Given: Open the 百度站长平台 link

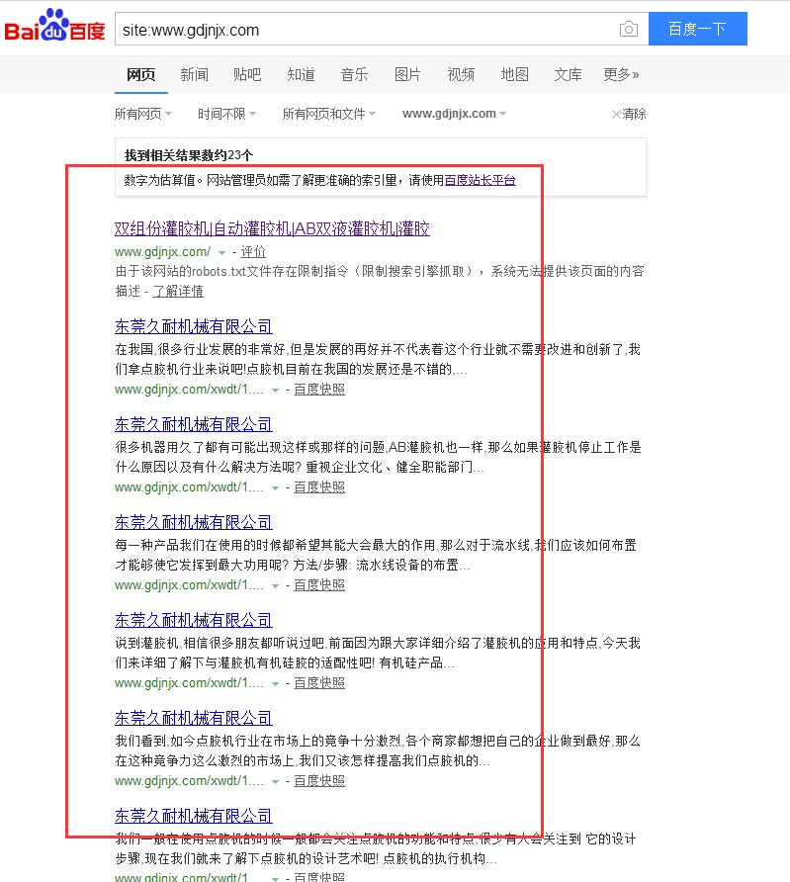Looking at the screenshot, I should click(x=481, y=180).
